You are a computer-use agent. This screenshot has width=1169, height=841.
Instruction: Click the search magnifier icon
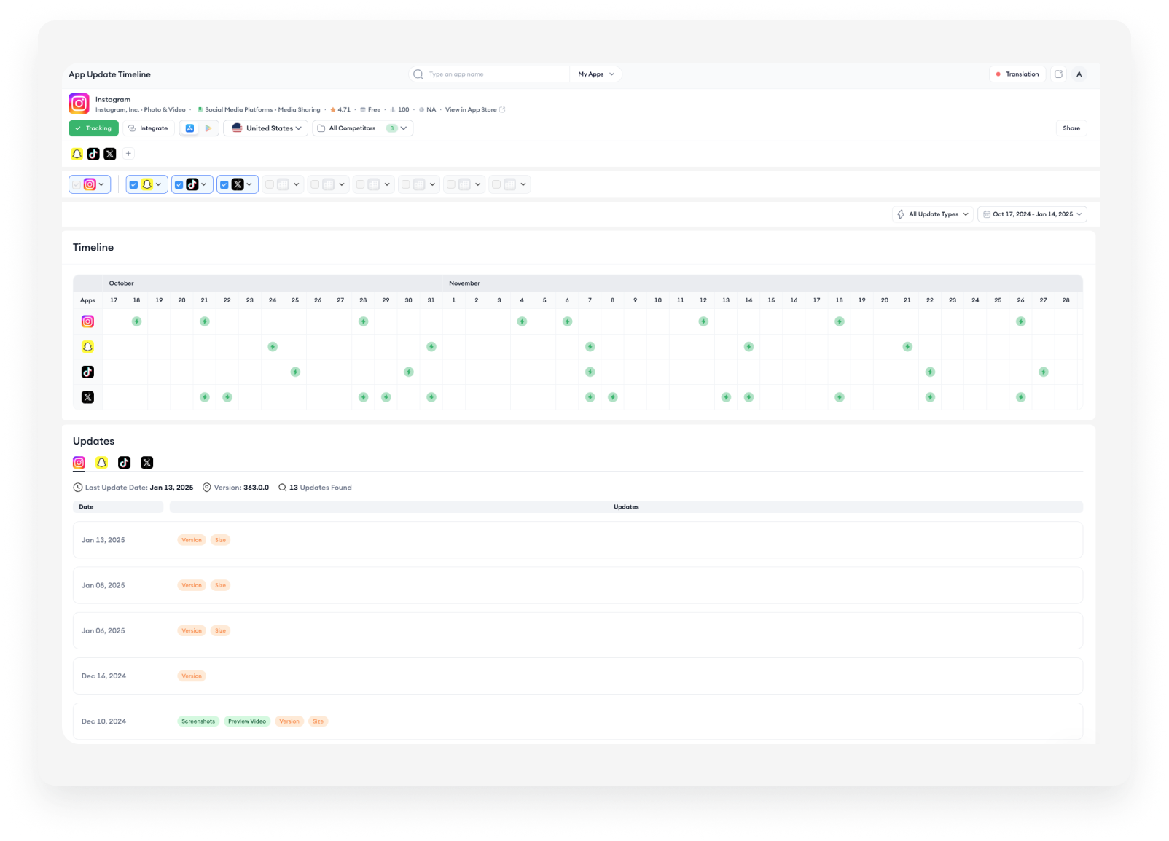pos(418,74)
